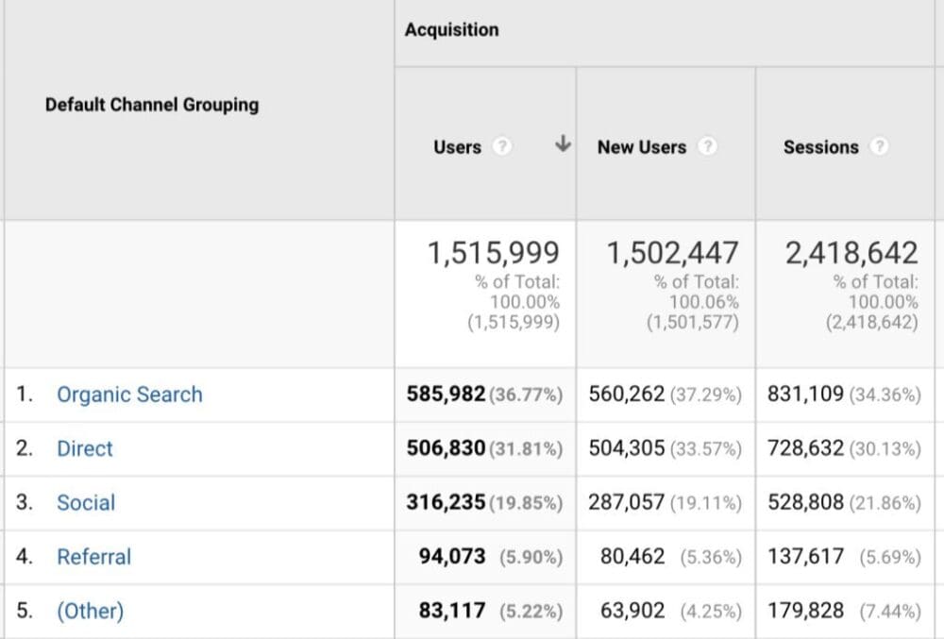Image resolution: width=944 pixels, height=639 pixels.
Task: Click (Other) sessions value 179,828
Action: tap(805, 611)
